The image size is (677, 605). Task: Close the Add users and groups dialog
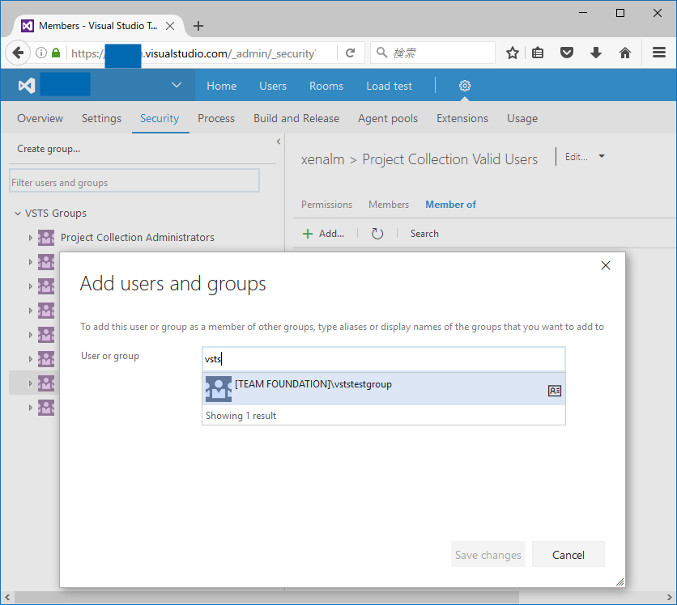(606, 265)
